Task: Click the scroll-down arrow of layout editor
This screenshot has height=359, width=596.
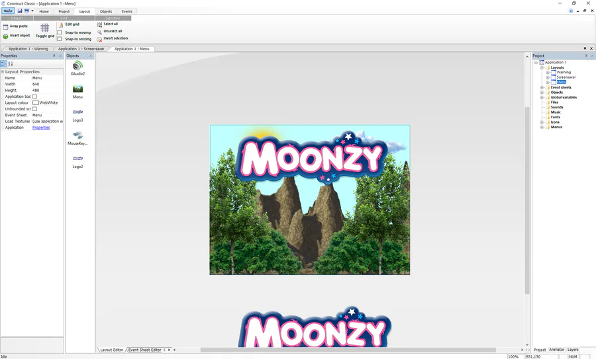Action: coord(527,344)
